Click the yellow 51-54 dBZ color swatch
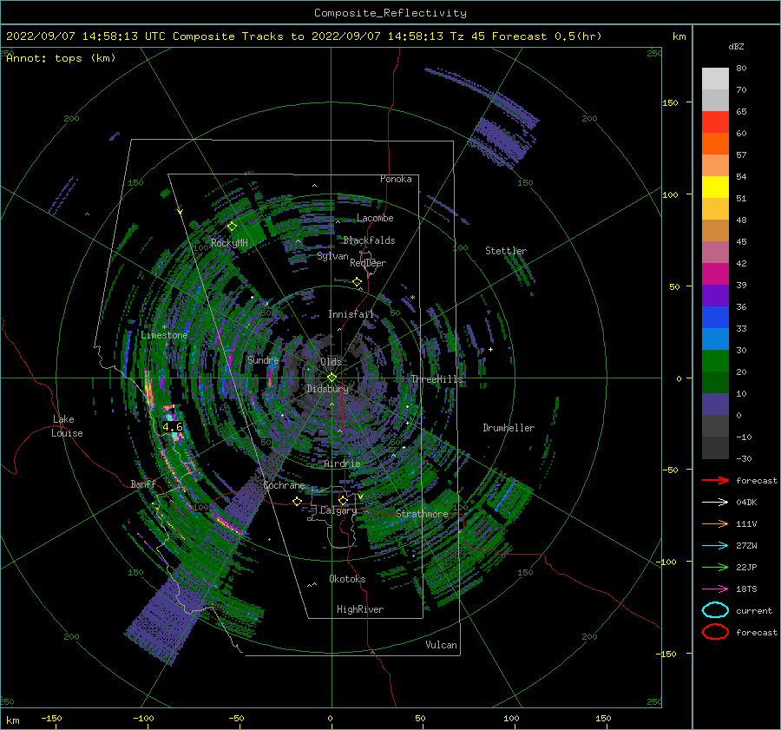 click(715, 187)
